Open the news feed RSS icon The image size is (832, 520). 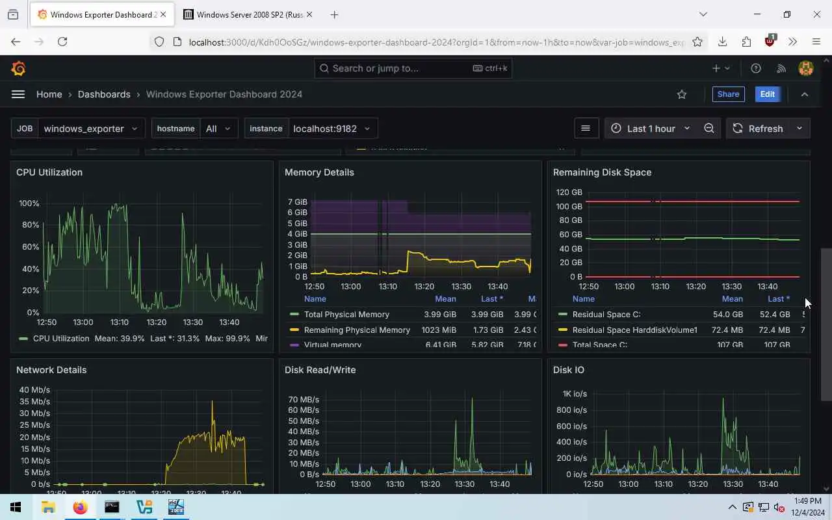click(x=781, y=68)
